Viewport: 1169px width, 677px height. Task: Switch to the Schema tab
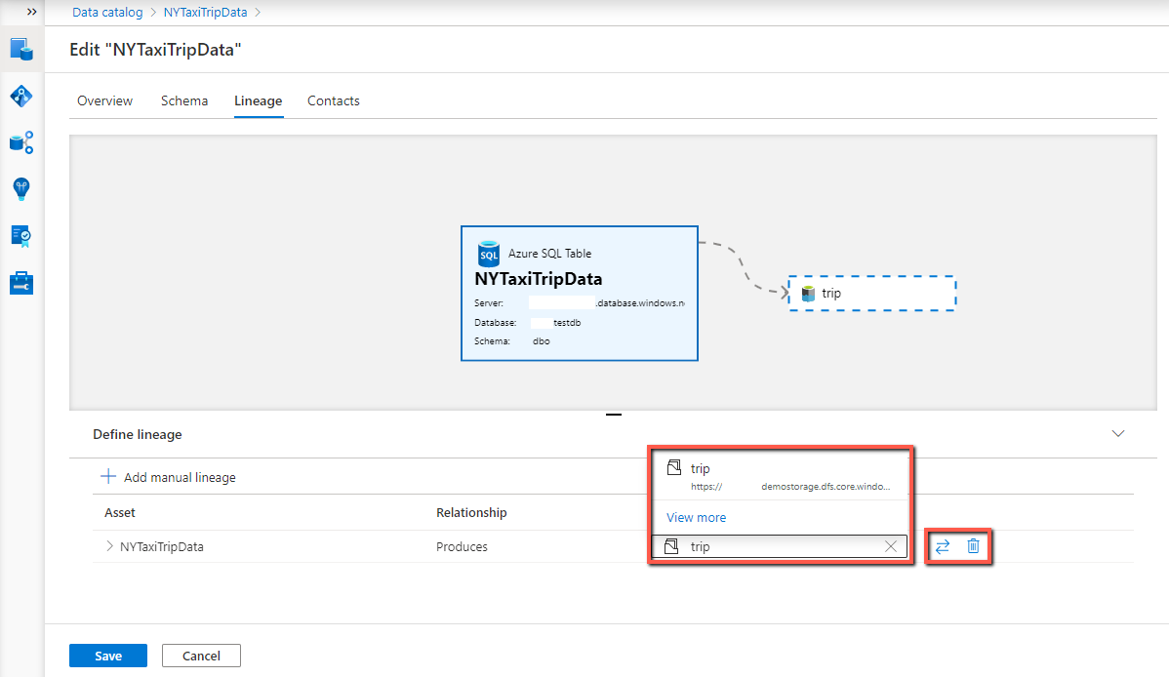pos(184,100)
